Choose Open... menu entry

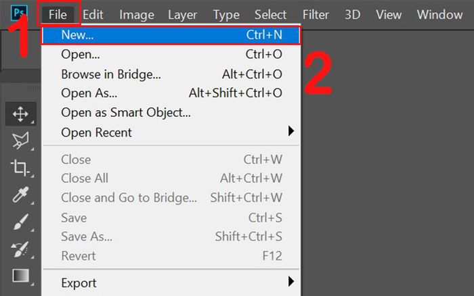[171, 55]
